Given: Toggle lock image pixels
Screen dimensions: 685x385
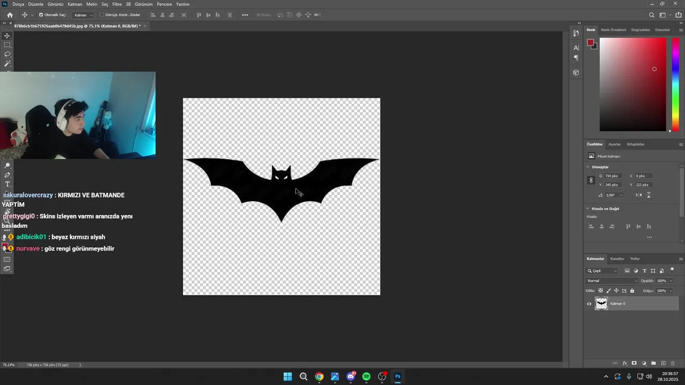Looking at the screenshot, I should click(608, 291).
